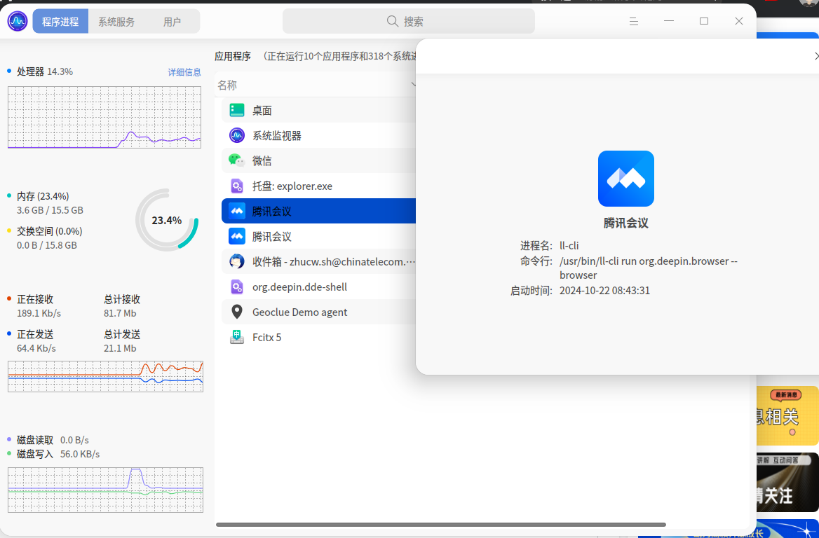Click the highlighted 腾讯会议 row icon
Image resolution: width=819 pixels, height=538 pixels.
236,211
